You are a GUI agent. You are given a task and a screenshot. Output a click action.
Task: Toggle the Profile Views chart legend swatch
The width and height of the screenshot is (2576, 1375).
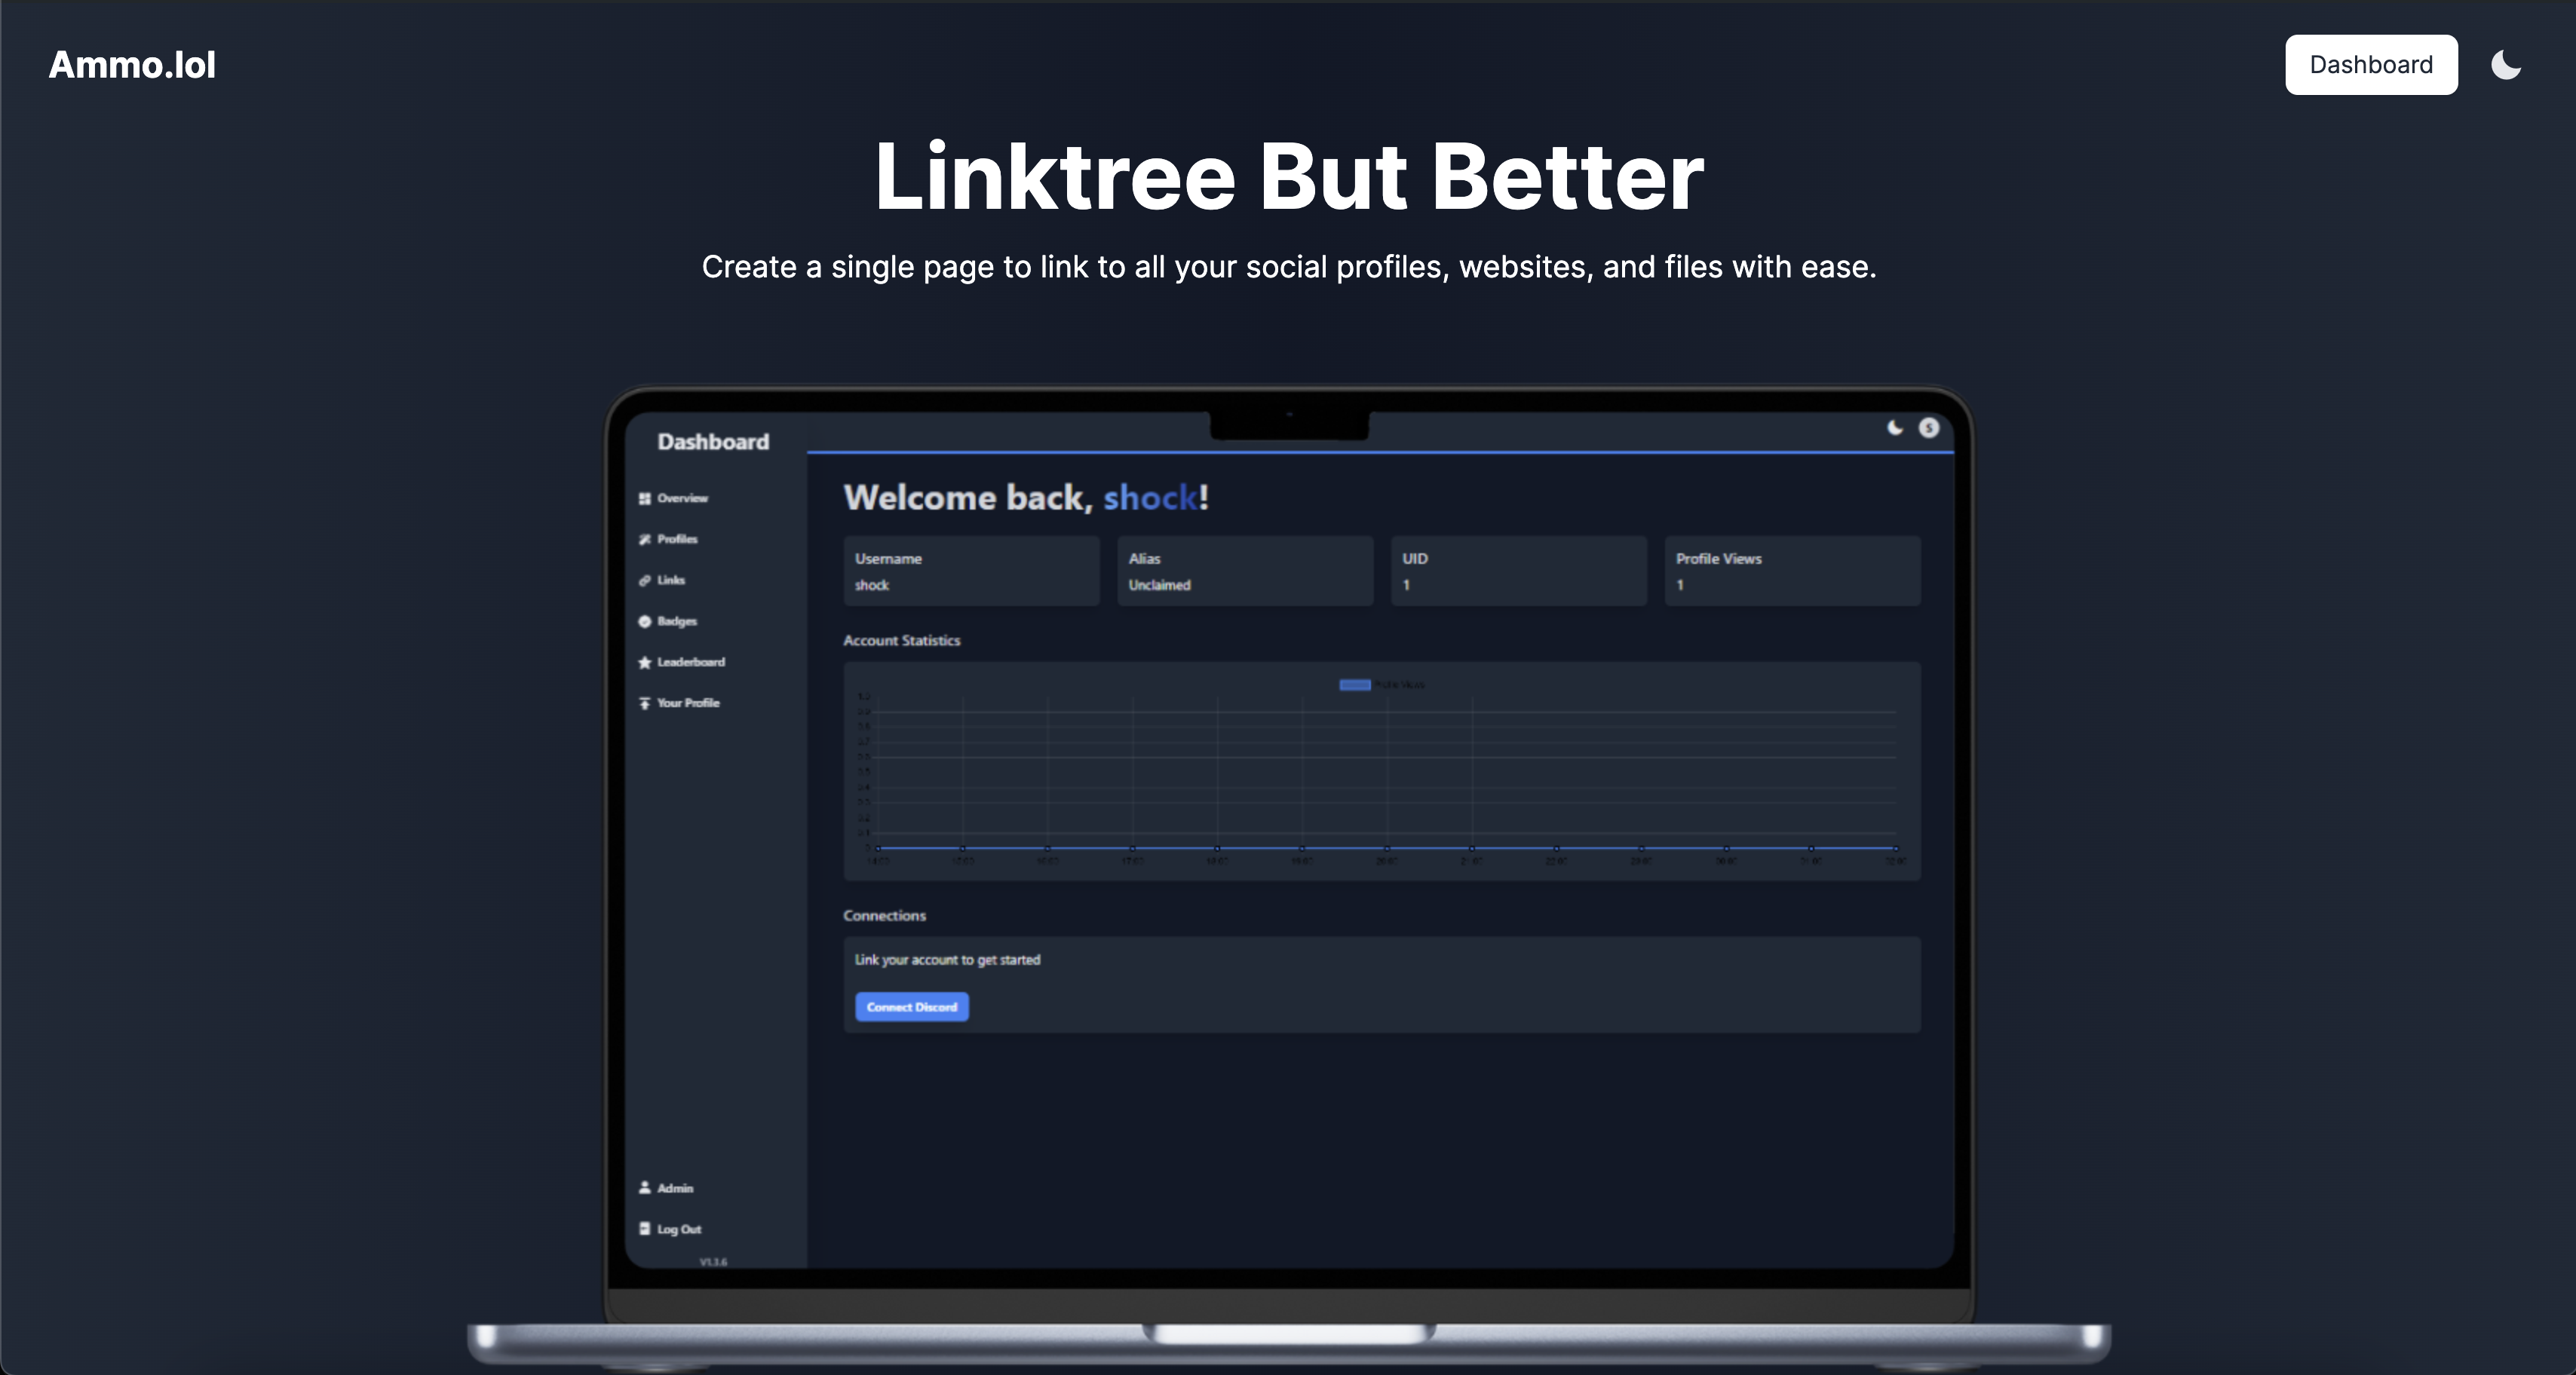(x=1354, y=685)
